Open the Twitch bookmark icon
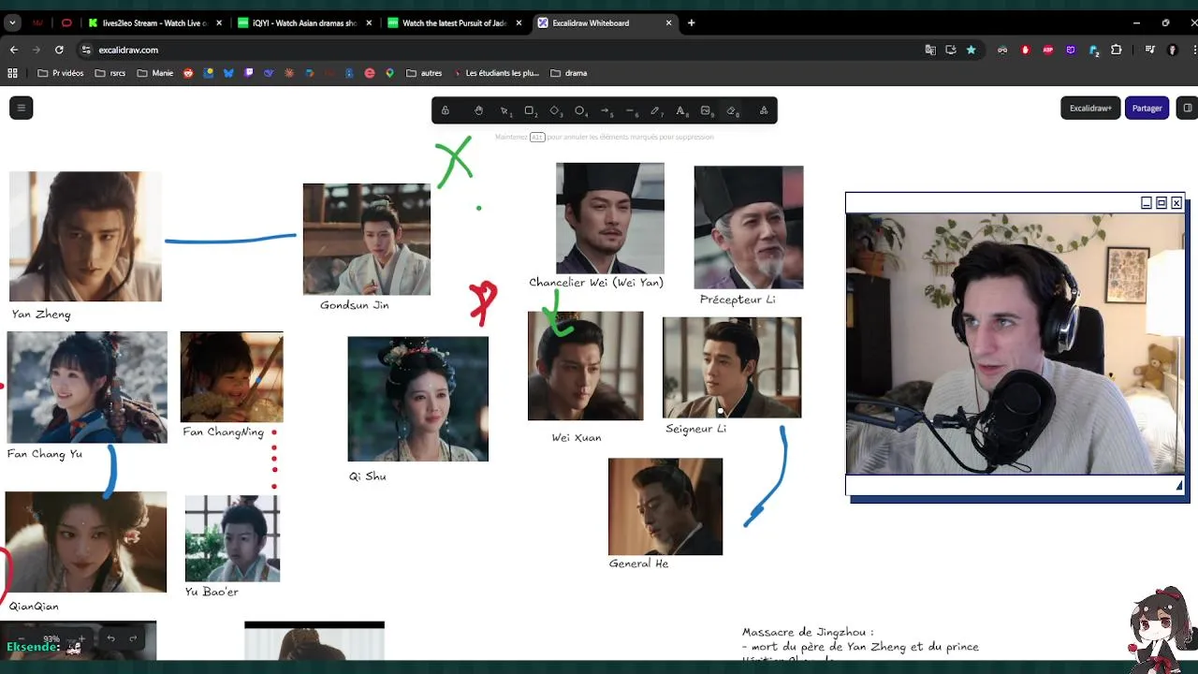Image resolution: width=1198 pixels, height=674 pixels. click(249, 73)
